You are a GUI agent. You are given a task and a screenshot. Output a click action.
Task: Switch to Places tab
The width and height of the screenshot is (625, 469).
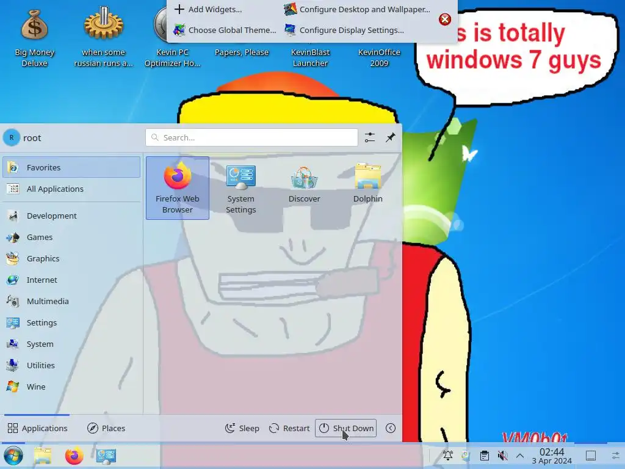point(106,428)
